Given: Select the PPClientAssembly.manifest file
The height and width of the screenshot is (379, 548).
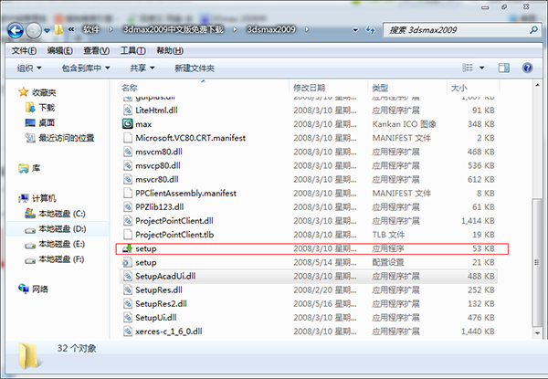Looking at the screenshot, I should [x=186, y=194].
